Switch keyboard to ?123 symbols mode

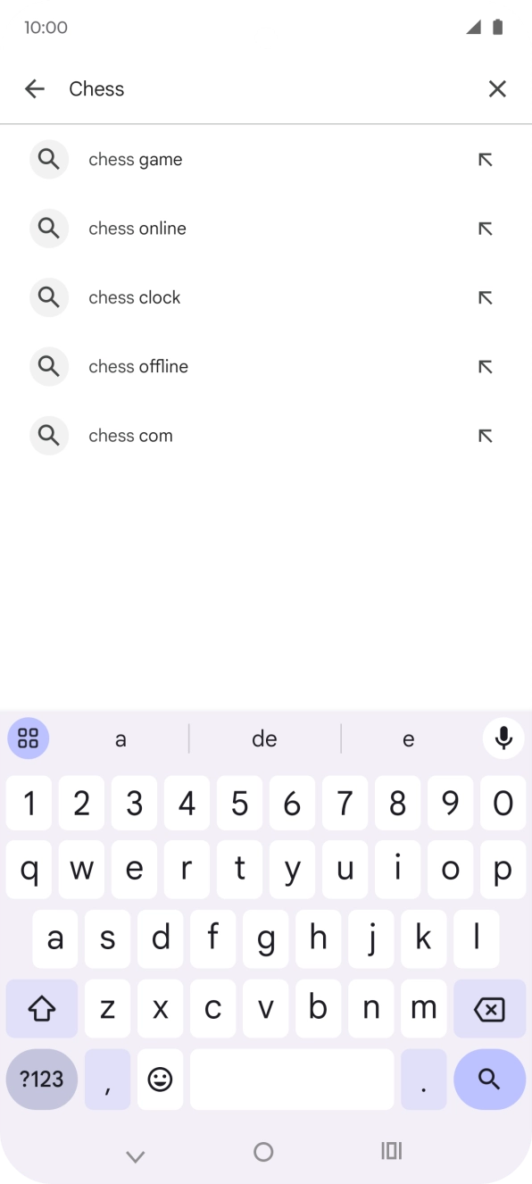point(40,1080)
